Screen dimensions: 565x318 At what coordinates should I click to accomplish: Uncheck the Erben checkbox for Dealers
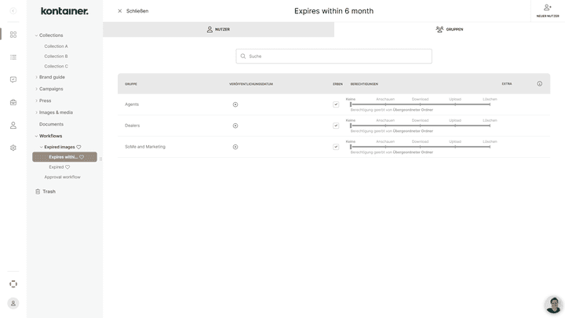tap(336, 126)
